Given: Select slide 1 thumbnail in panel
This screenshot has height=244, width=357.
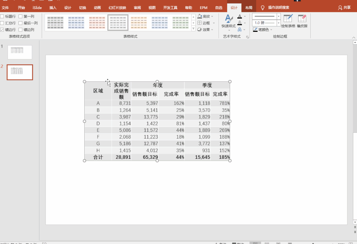Looking at the screenshot, I should 20,52.
